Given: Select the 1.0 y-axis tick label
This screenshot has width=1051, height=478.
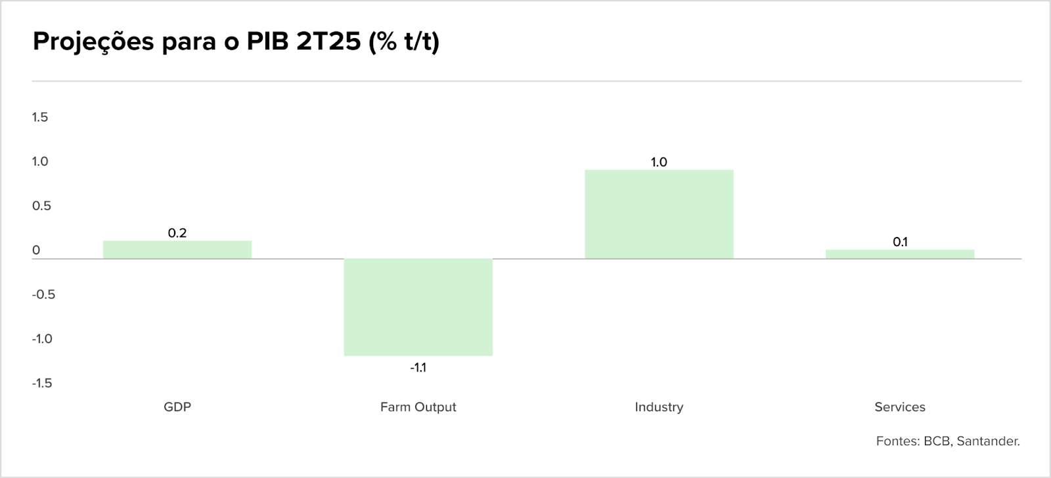Looking at the screenshot, I should 40,162.
